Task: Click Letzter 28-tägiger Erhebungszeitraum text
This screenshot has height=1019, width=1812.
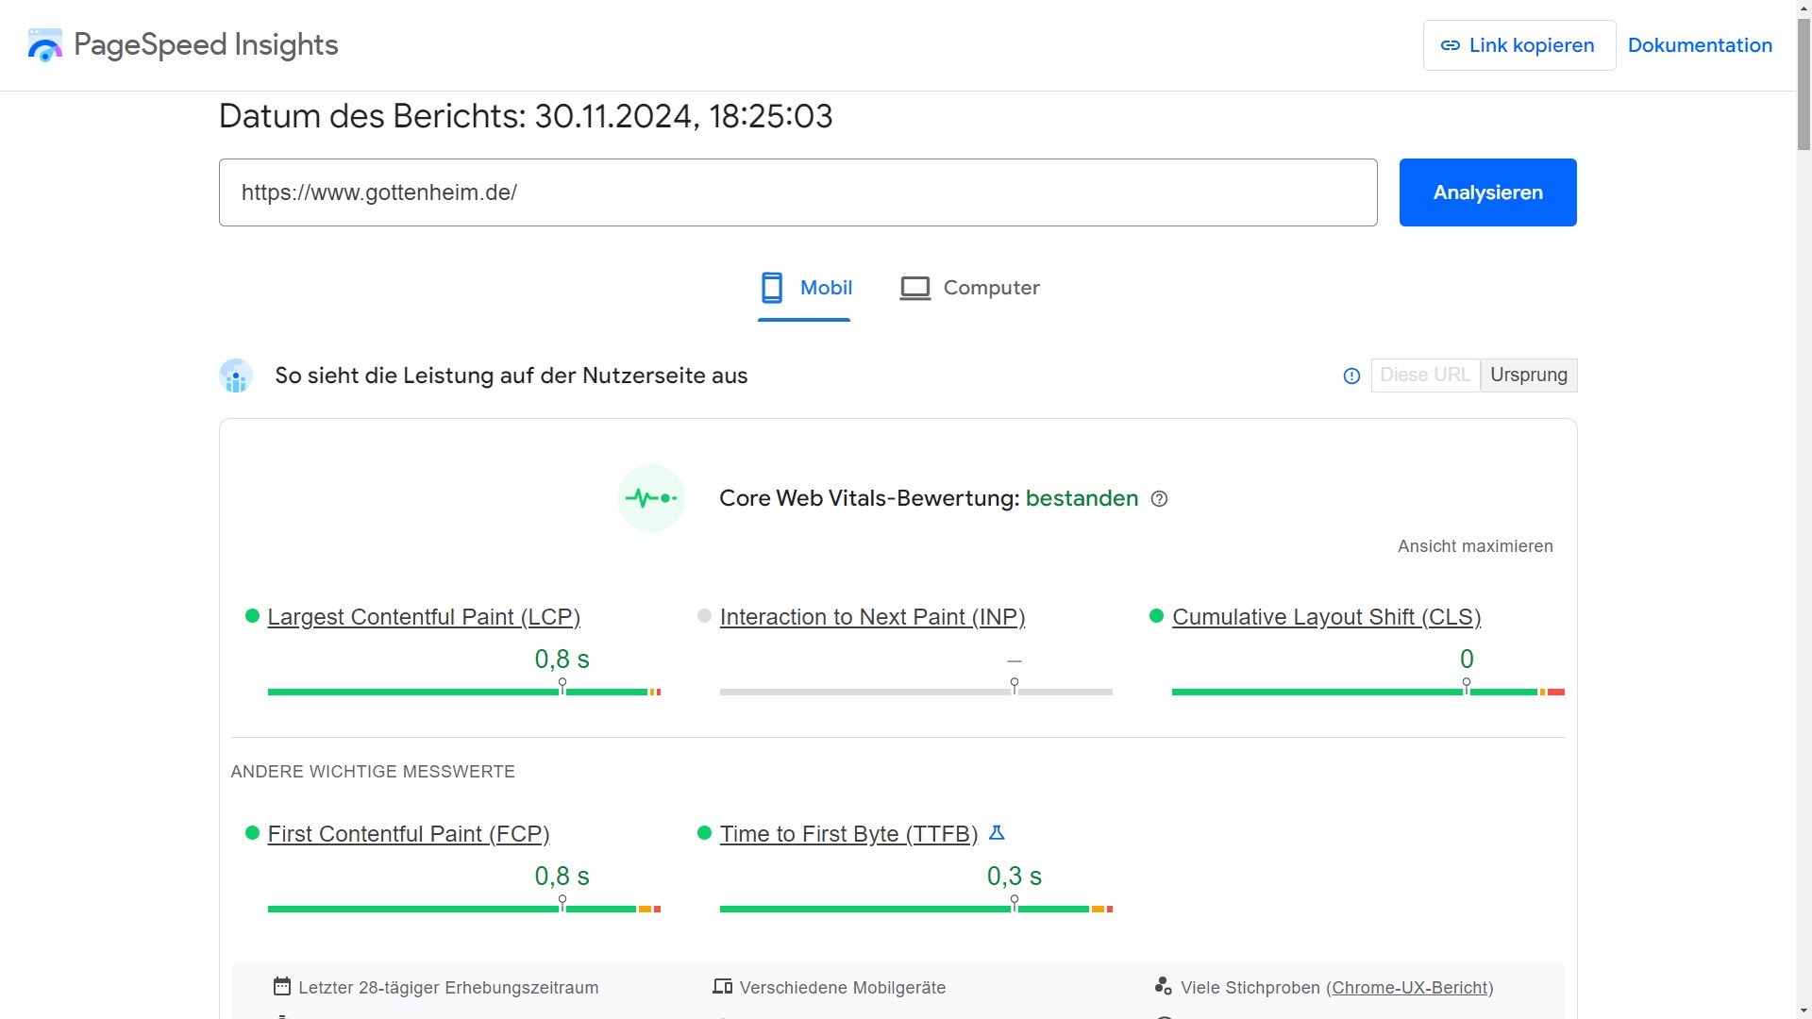Action: click(x=448, y=988)
